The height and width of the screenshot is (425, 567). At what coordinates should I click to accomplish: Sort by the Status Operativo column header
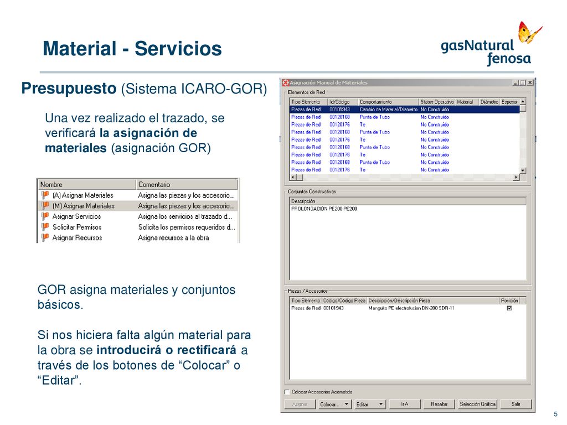[x=437, y=102]
